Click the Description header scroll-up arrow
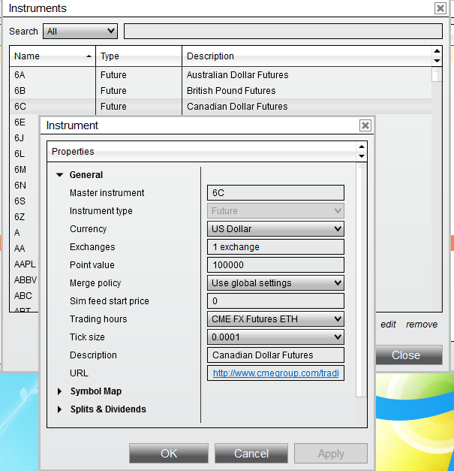This screenshot has width=454, height=471. pos(437,51)
